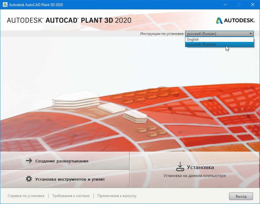
Task: Select English from the language list
Action: pos(219,39)
